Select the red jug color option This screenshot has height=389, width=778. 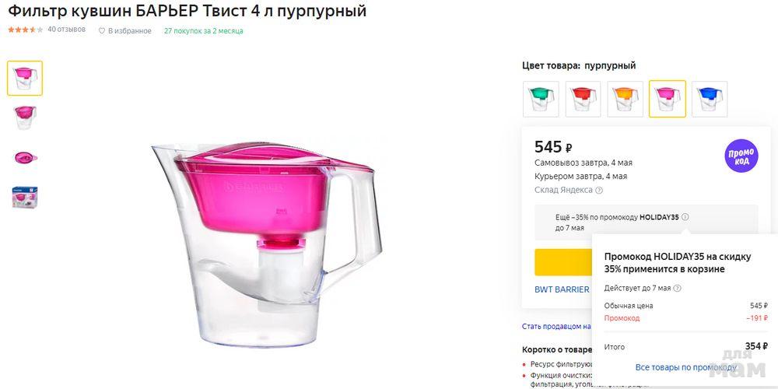583,99
